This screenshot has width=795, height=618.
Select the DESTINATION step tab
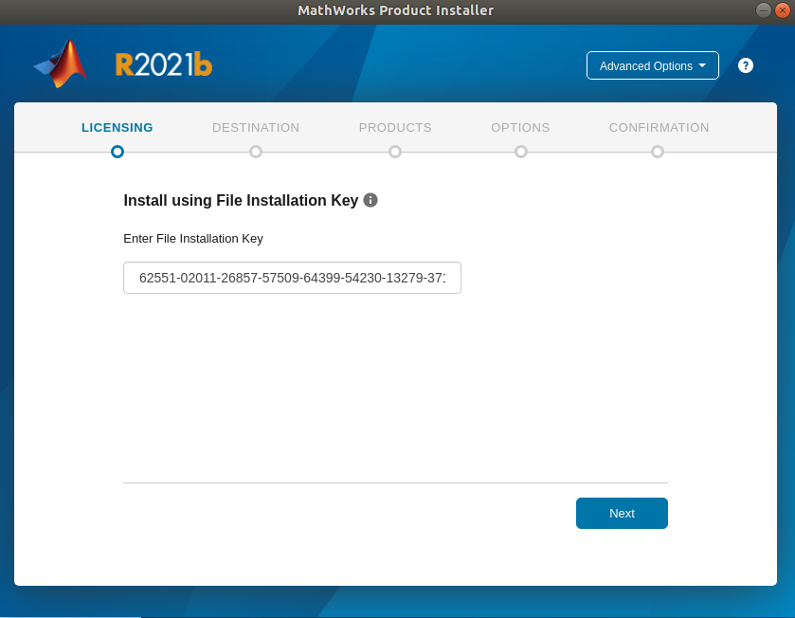click(256, 128)
